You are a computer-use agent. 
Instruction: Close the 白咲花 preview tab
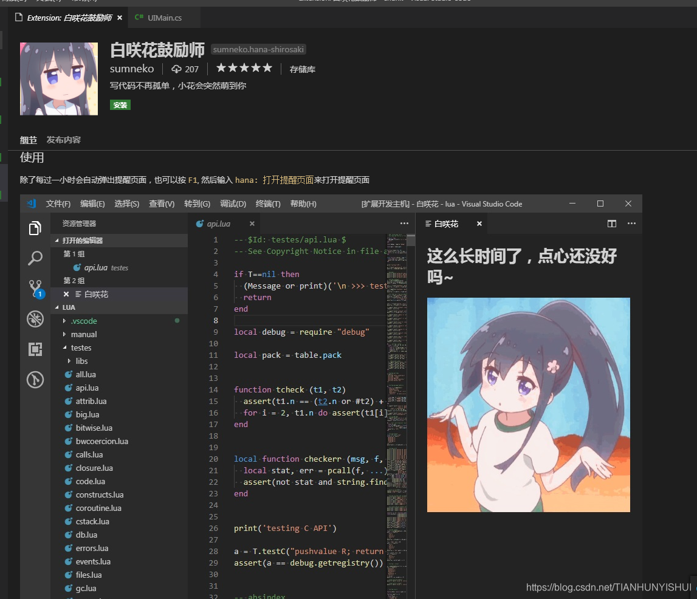[x=479, y=224]
